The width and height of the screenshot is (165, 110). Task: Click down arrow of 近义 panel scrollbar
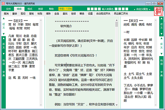tap(41, 105)
